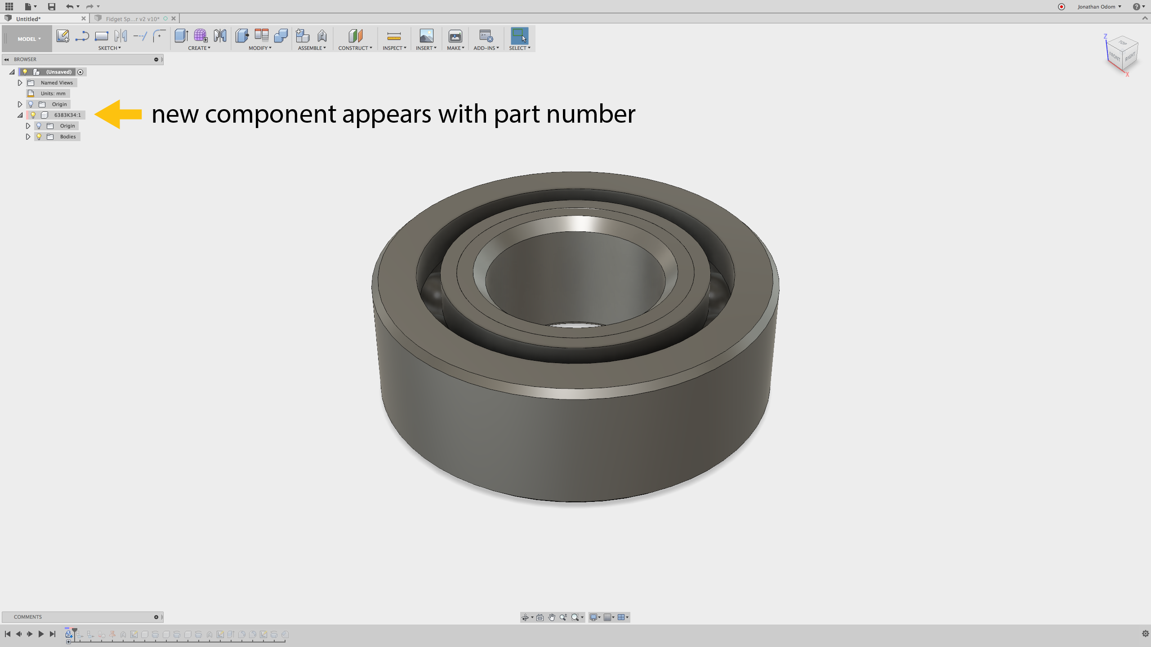Click the Save icon in top bar
The height and width of the screenshot is (647, 1151).
click(51, 6)
